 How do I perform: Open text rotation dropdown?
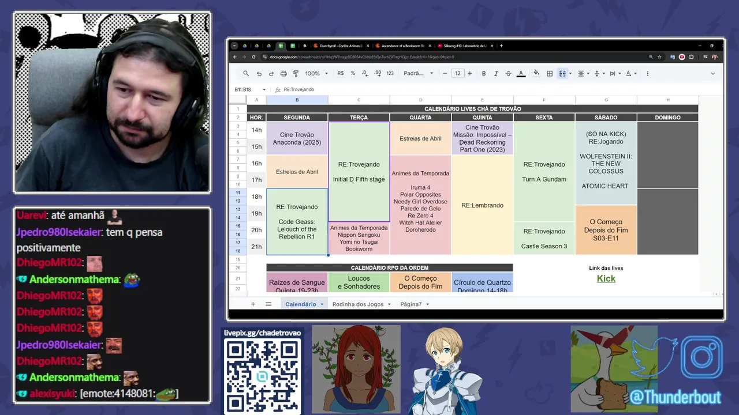[630, 73]
